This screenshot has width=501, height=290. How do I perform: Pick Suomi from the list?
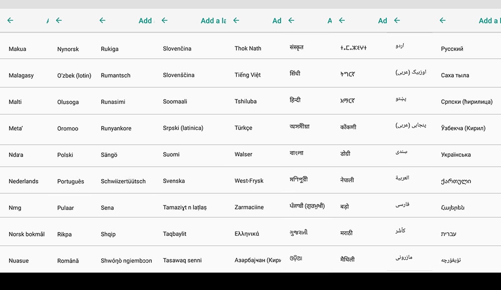pos(171,154)
